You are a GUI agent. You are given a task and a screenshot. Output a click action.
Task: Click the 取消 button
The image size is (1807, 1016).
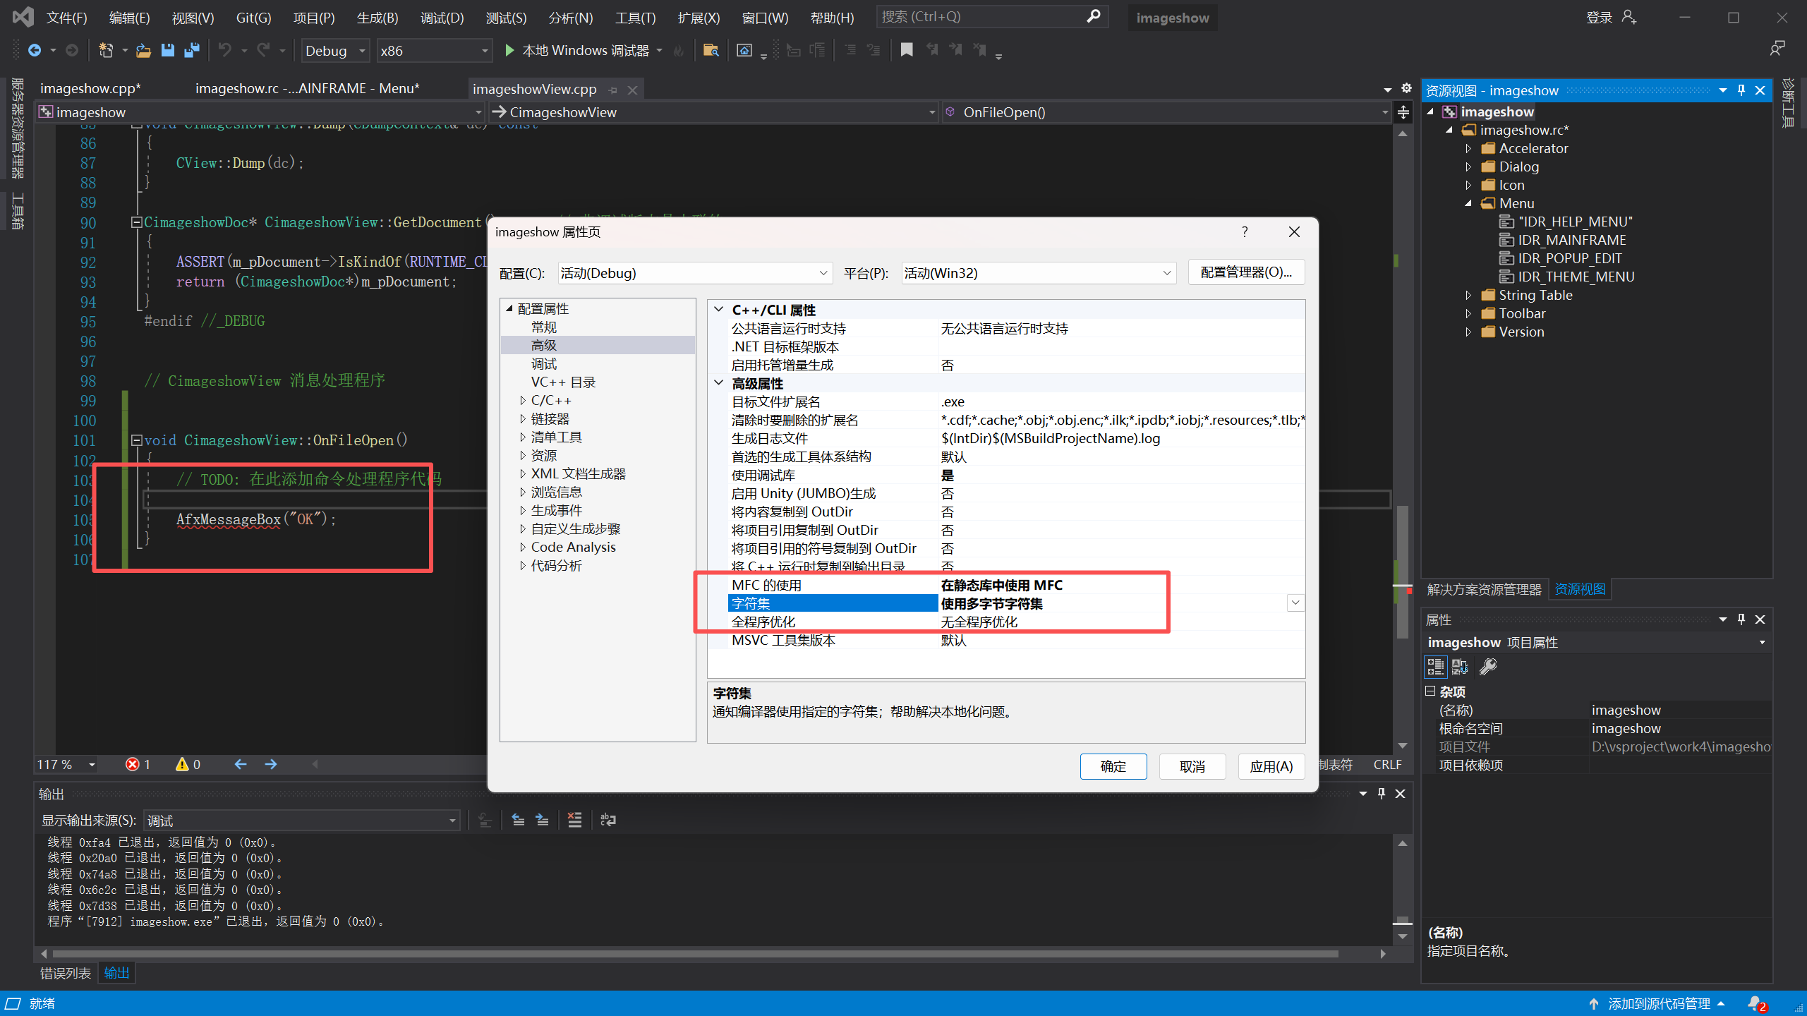tap(1192, 766)
